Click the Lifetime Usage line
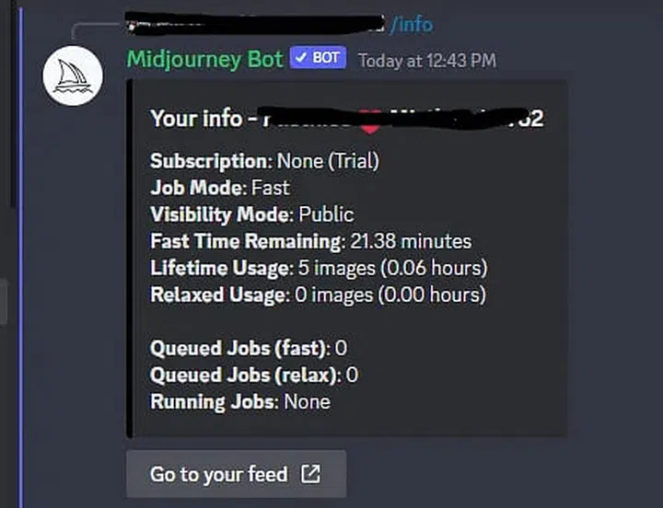 (x=319, y=268)
